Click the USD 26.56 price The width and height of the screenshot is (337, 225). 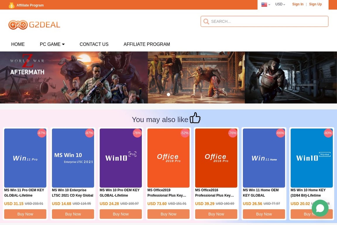[x=252, y=204]
